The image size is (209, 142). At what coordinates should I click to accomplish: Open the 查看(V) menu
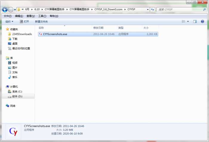click(31, 16)
